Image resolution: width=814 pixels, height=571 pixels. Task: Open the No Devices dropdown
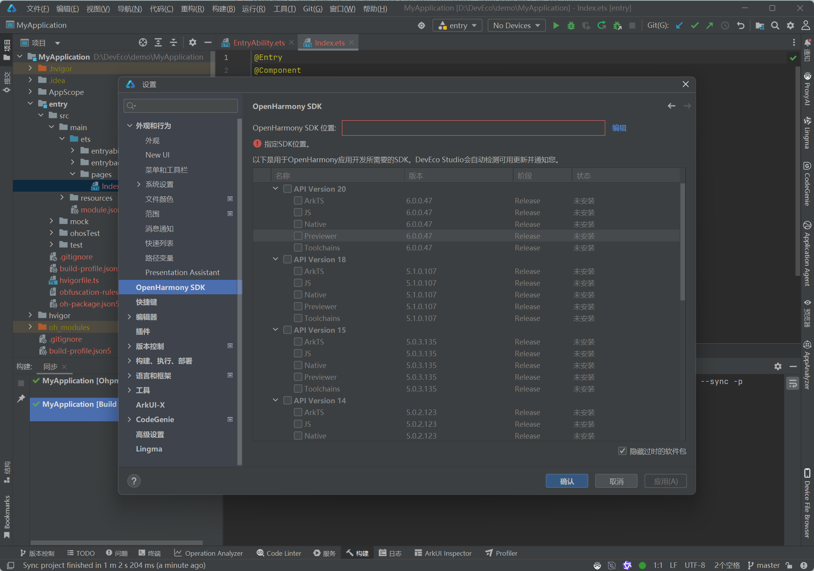516,25
